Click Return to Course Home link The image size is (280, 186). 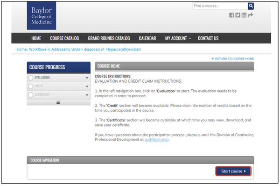coord(232,59)
